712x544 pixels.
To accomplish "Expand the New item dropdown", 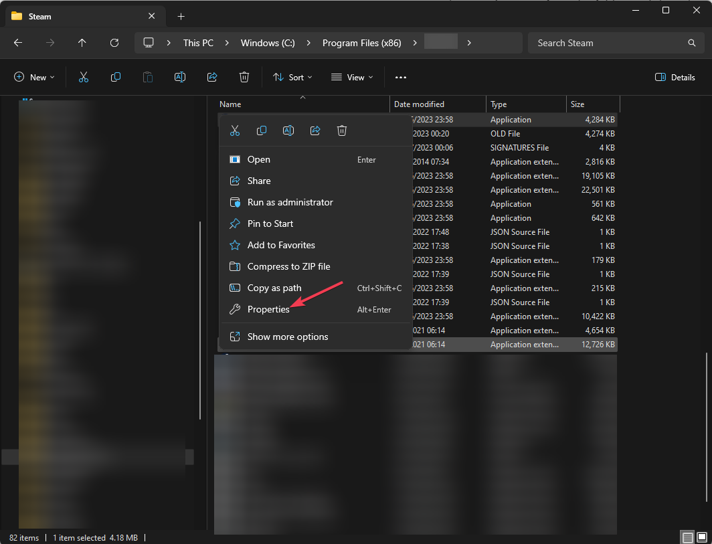I will (34, 78).
